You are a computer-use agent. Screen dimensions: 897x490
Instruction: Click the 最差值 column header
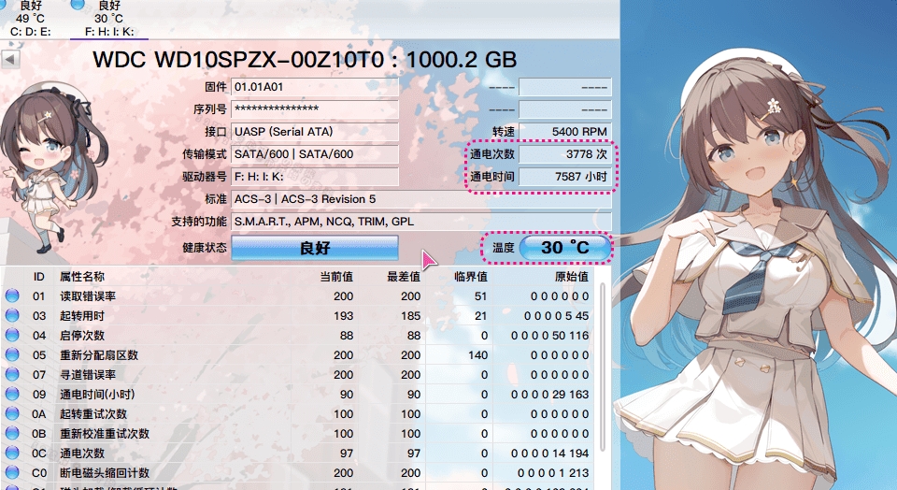404,277
